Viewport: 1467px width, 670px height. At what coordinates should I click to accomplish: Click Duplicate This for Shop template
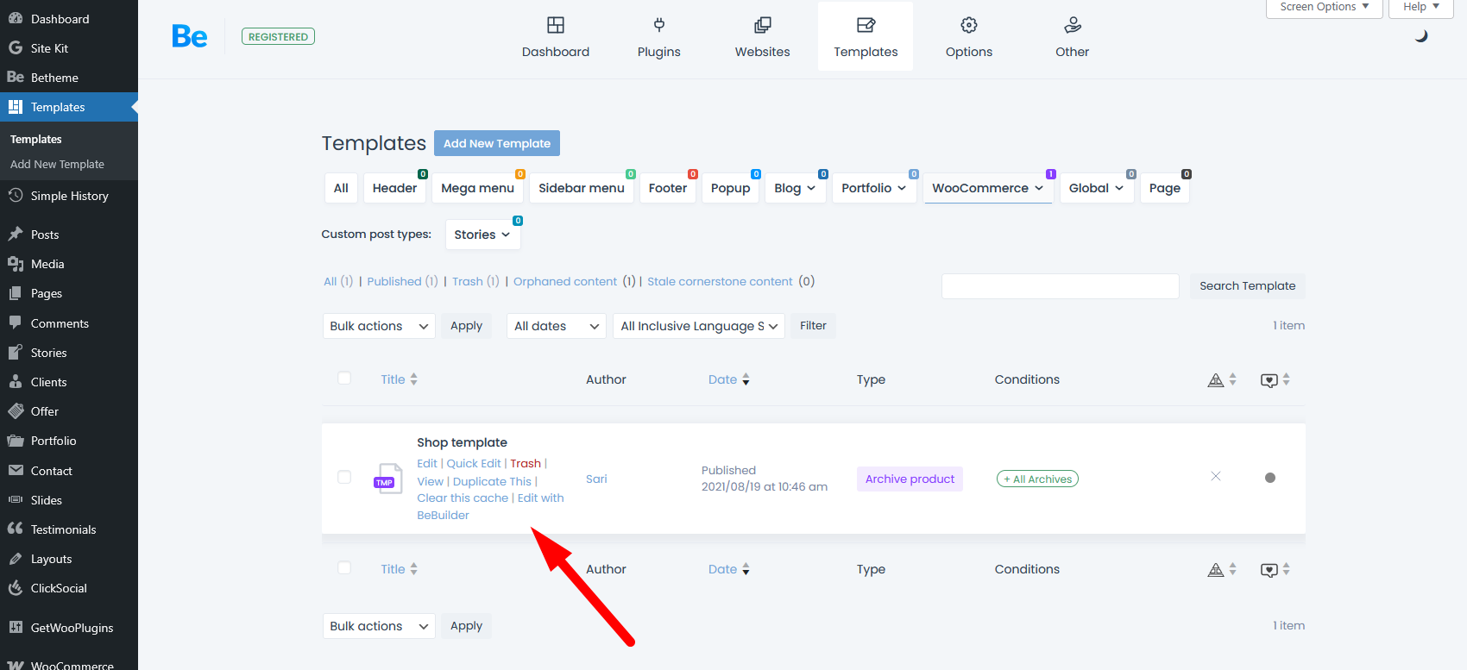coord(492,481)
